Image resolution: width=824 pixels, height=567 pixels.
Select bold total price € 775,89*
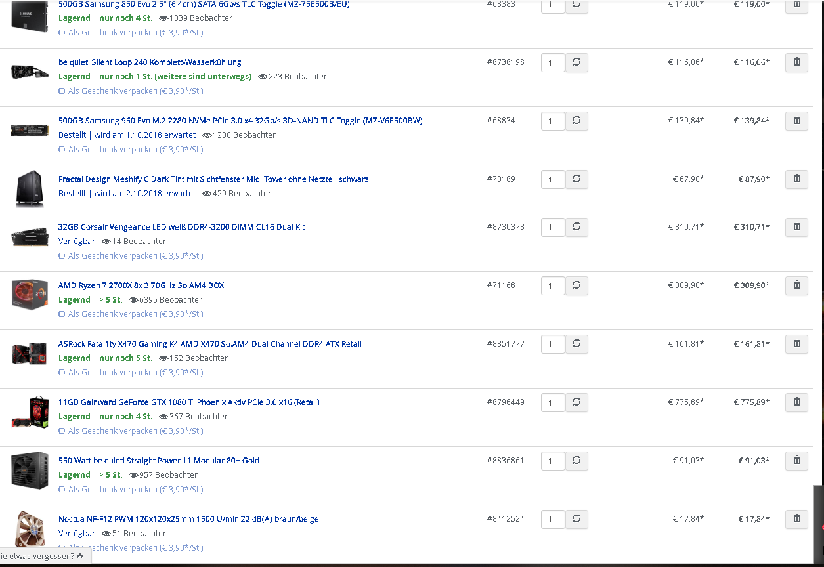pyautogui.click(x=752, y=402)
